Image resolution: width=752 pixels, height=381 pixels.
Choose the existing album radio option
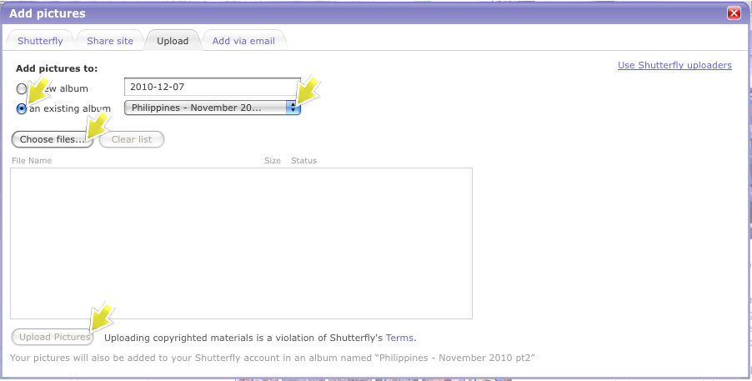pyautogui.click(x=22, y=109)
